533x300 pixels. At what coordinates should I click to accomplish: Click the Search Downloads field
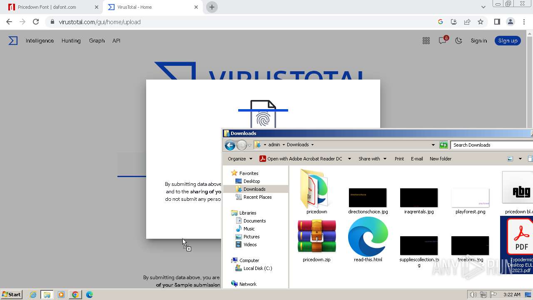pos(491,145)
